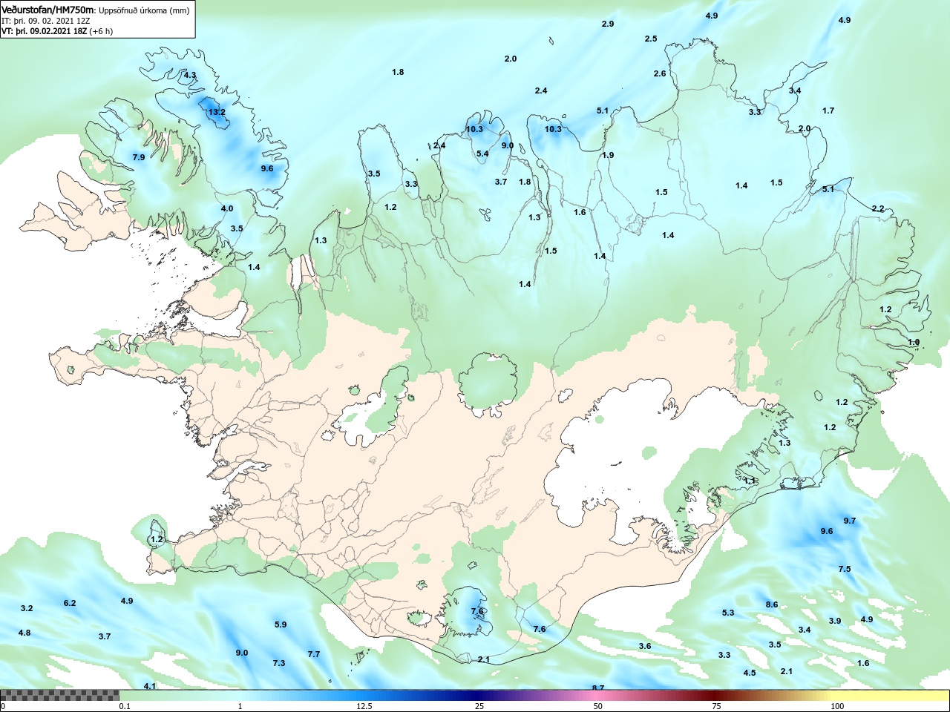Select the 3.6 value off the south coast
Screen dimensions: 950x712
tap(645, 646)
